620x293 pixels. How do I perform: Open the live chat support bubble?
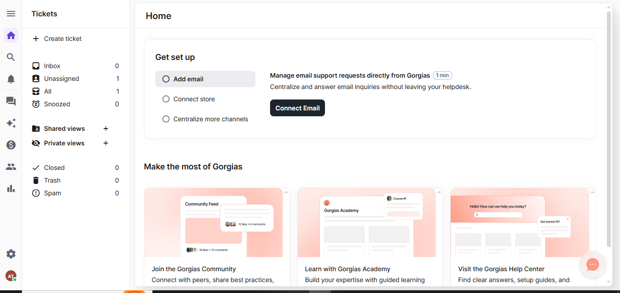593,264
